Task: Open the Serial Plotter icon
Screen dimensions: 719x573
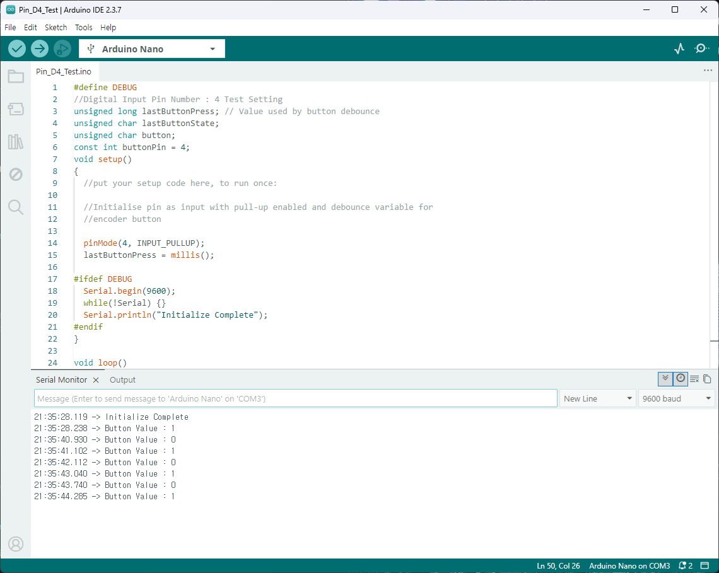Action: tap(679, 49)
